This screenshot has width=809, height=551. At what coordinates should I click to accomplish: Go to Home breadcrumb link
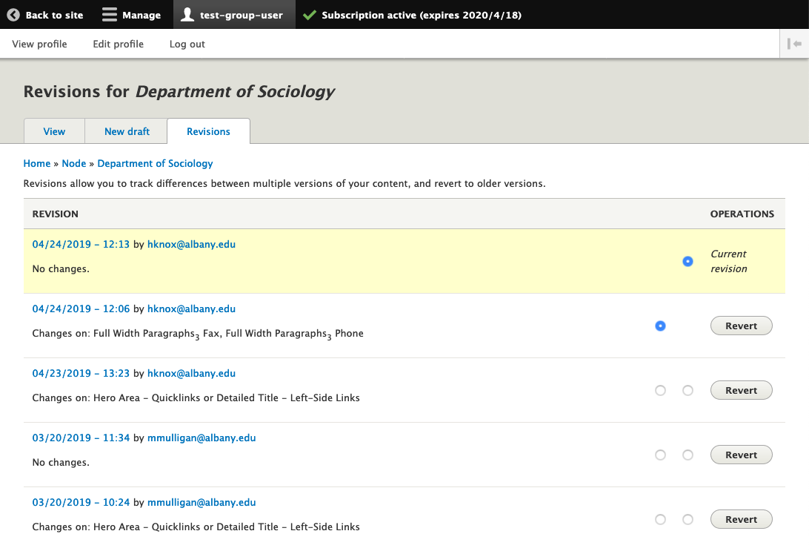pos(37,163)
